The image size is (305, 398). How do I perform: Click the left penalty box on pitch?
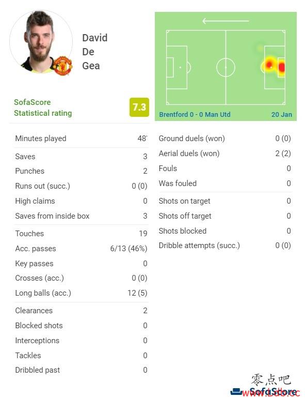(177, 68)
